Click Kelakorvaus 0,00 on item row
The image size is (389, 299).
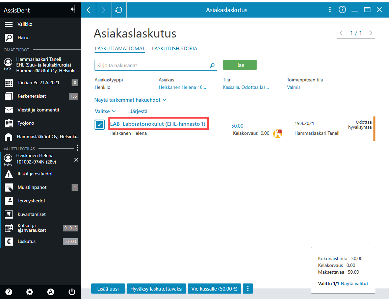251,133
